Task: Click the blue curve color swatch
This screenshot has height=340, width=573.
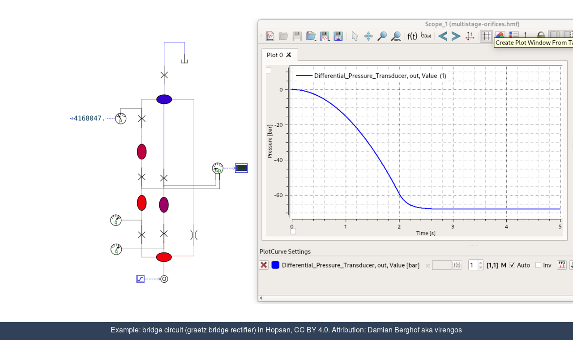Action: [275, 265]
